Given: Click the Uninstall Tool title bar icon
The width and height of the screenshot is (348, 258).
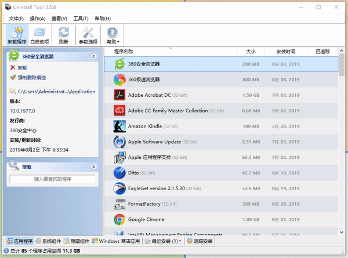Looking at the screenshot, I should coord(8,7).
